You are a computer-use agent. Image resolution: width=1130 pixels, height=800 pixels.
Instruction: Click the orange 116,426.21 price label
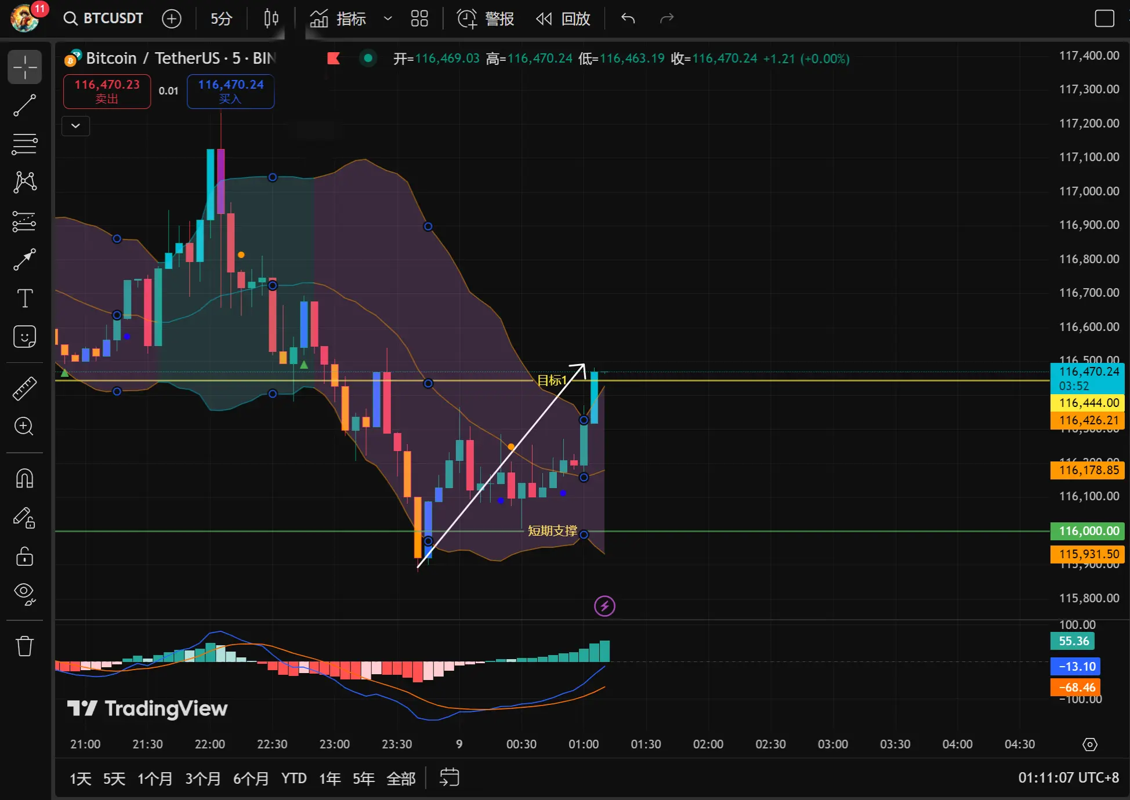[1088, 420]
